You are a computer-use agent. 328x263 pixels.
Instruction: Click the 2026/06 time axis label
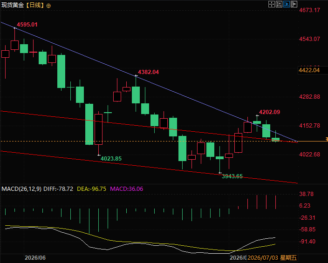point(35,257)
